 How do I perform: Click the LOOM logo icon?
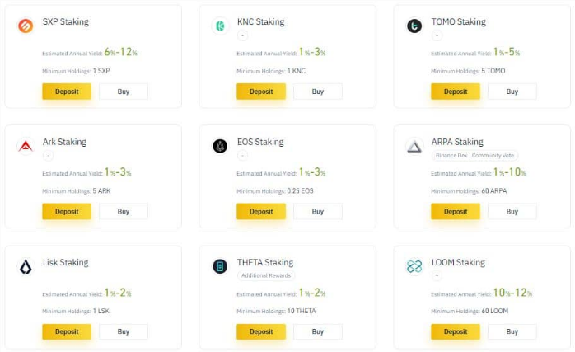(414, 266)
